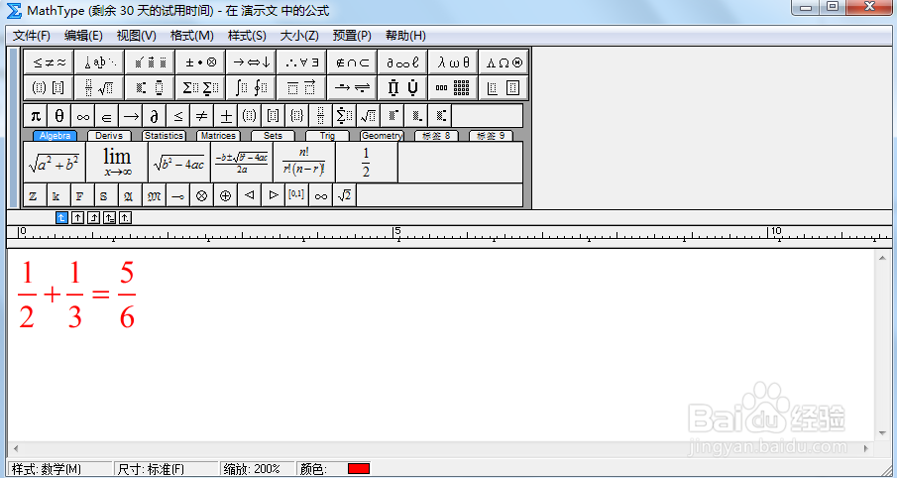
Task: Insert the one-half fraction expression
Action: [x=366, y=162]
